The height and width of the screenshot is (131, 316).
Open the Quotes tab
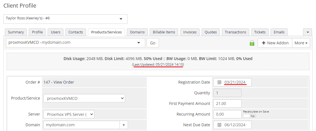(211, 32)
